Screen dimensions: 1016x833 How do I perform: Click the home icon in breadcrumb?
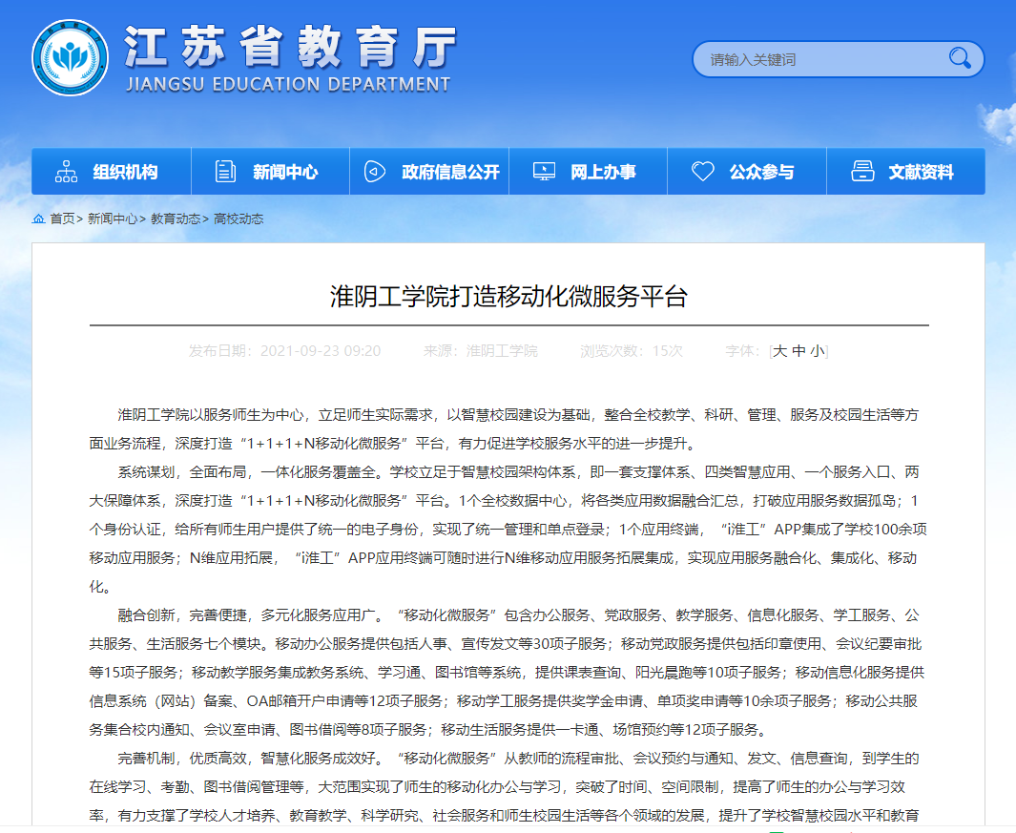pyautogui.click(x=39, y=219)
